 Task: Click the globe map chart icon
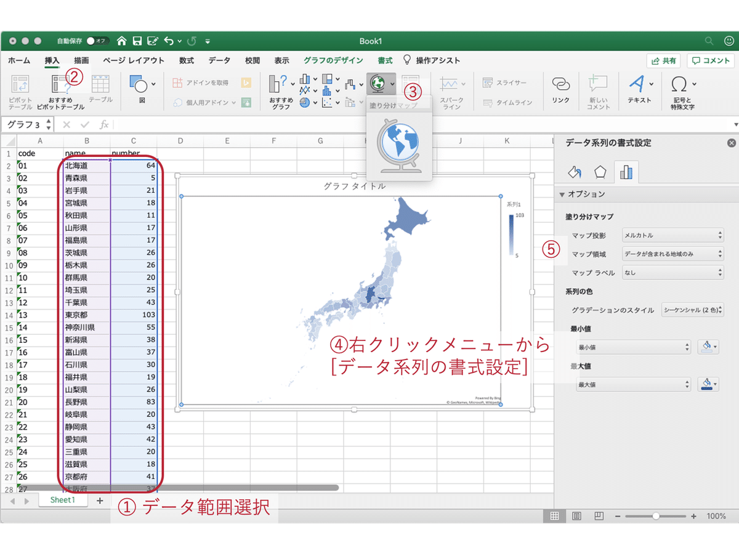click(376, 83)
